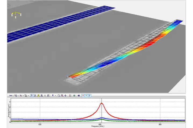Click the red-blue vertical markers icon

(x=70, y=96)
